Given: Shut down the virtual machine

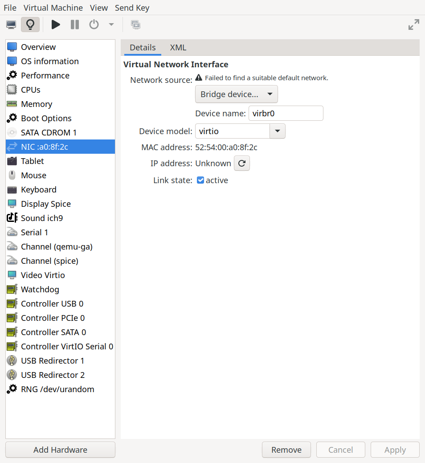Looking at the screenshot, I should (94, 25).
